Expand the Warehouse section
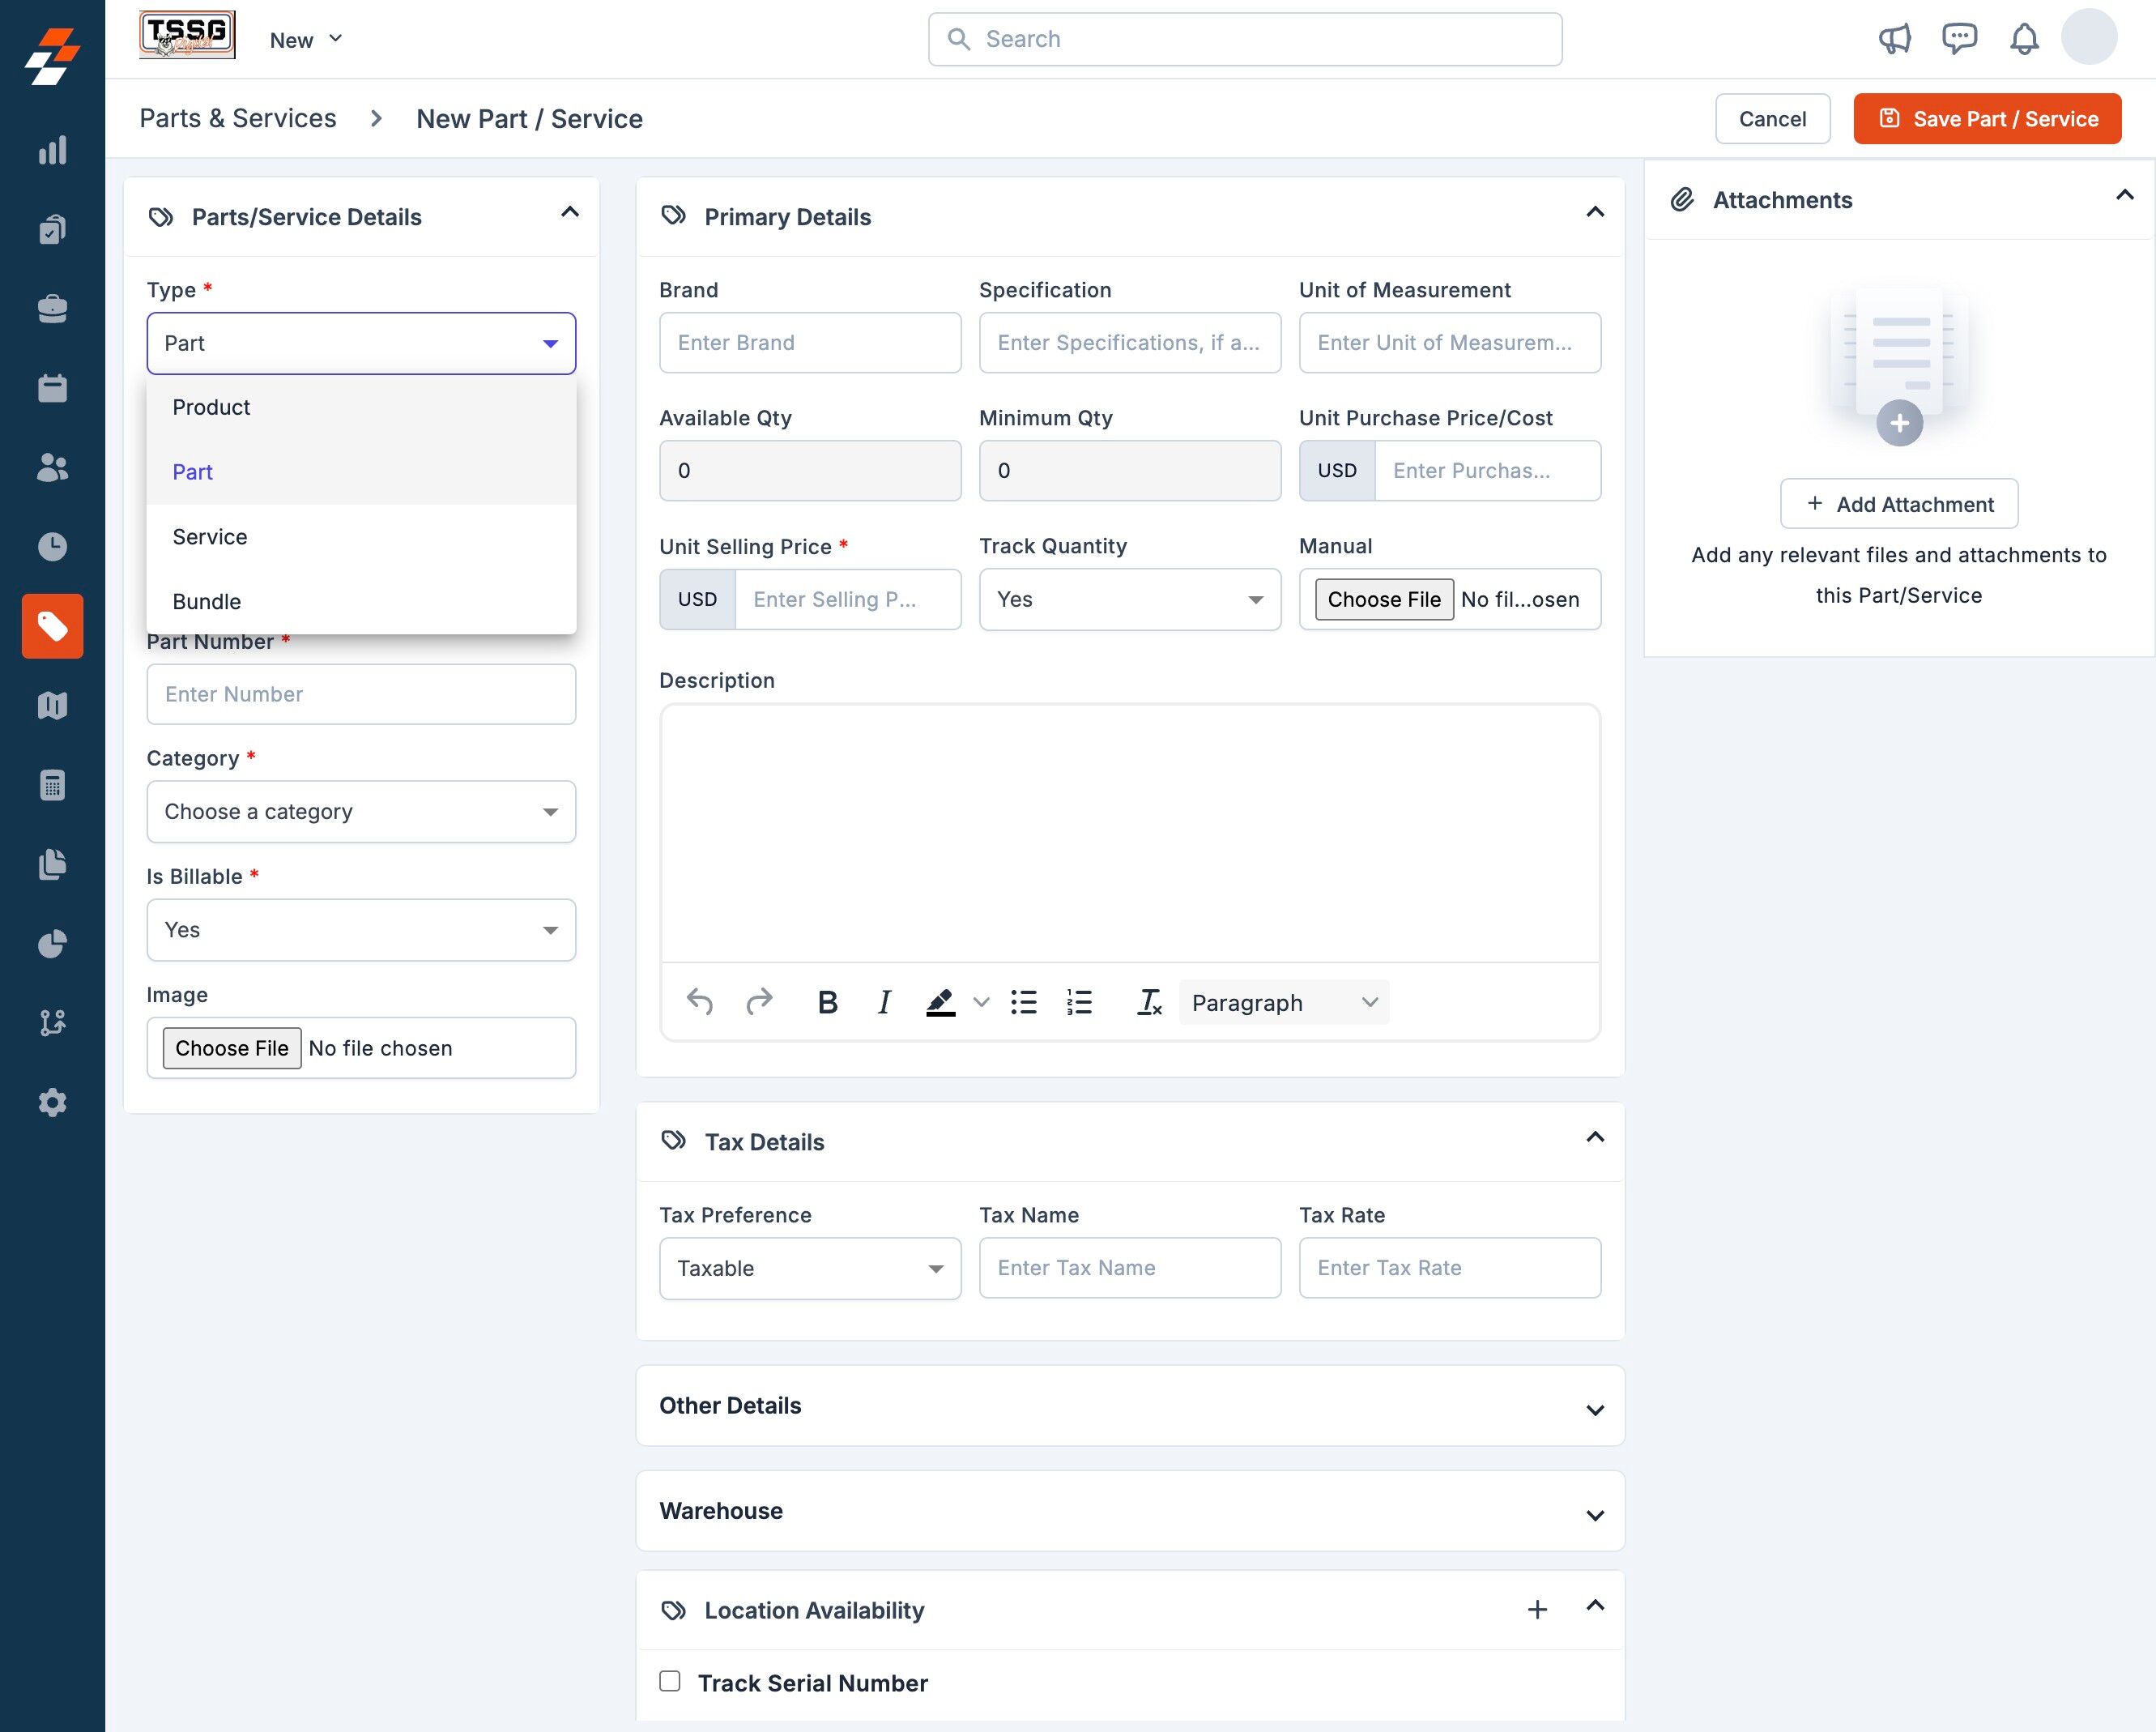The height and width of the screenshot is (1732, 2156). click(1129, 1511)
